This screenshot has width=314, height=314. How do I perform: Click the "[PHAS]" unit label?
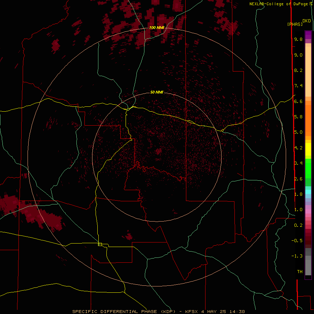[x=295, y=24]
